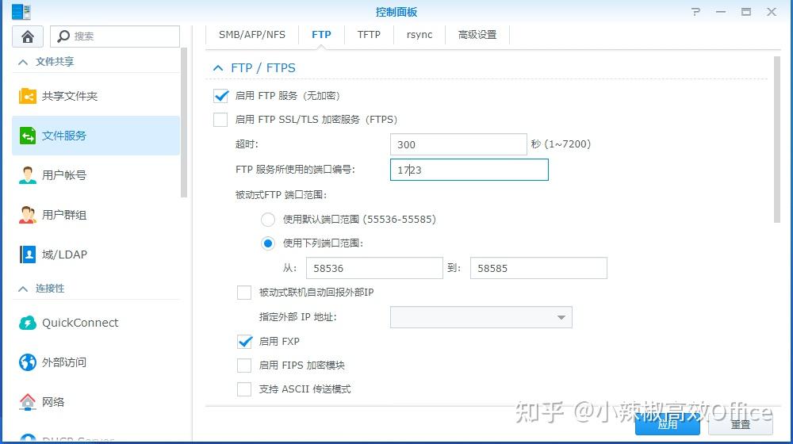
Task: Open the Domain/LDAP (域/LDAP) icon
Action: tap(27, 255)
